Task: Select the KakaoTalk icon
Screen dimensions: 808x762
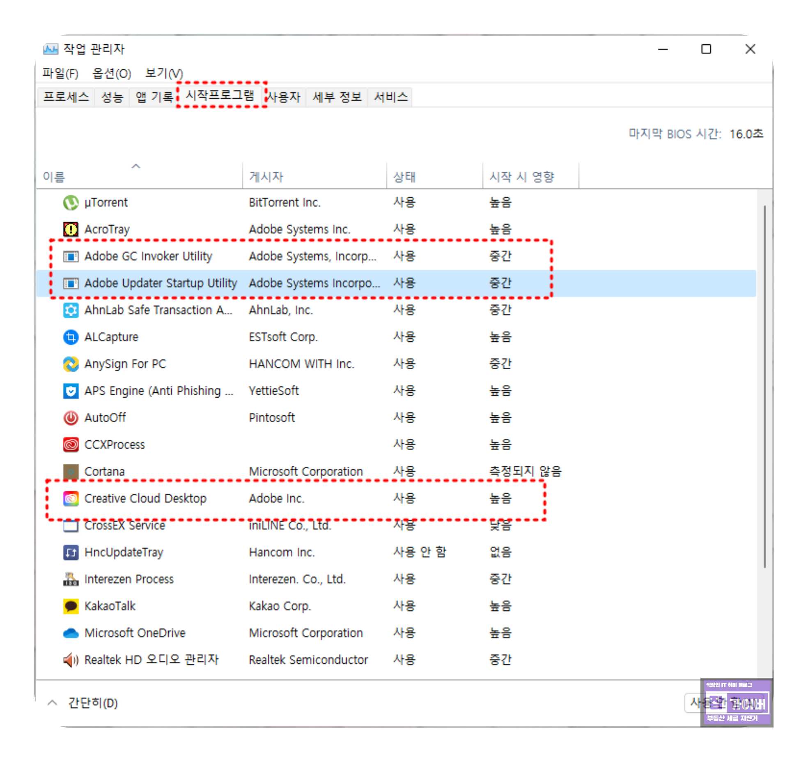Action: pyautogui.click(x=71, y=606)
